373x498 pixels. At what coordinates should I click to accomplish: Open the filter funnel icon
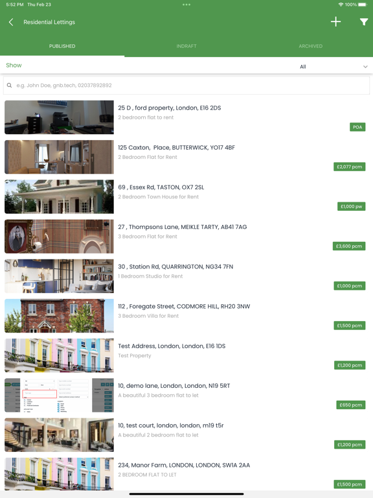click(x=364, y=22)
